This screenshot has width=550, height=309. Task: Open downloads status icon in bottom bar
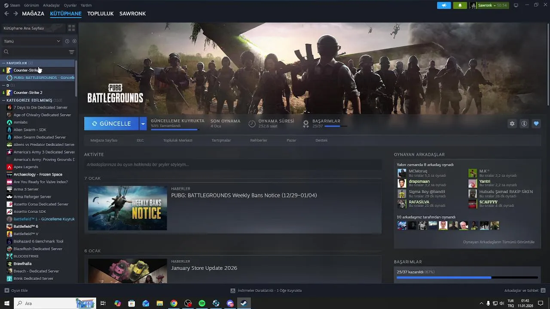point(233,291)
